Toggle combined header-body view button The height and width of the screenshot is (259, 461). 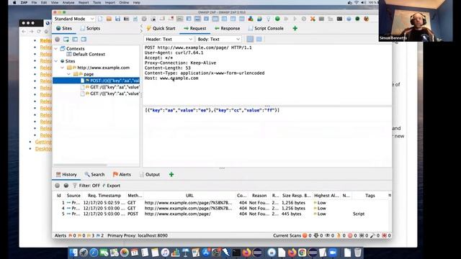[x=259, y=39]
